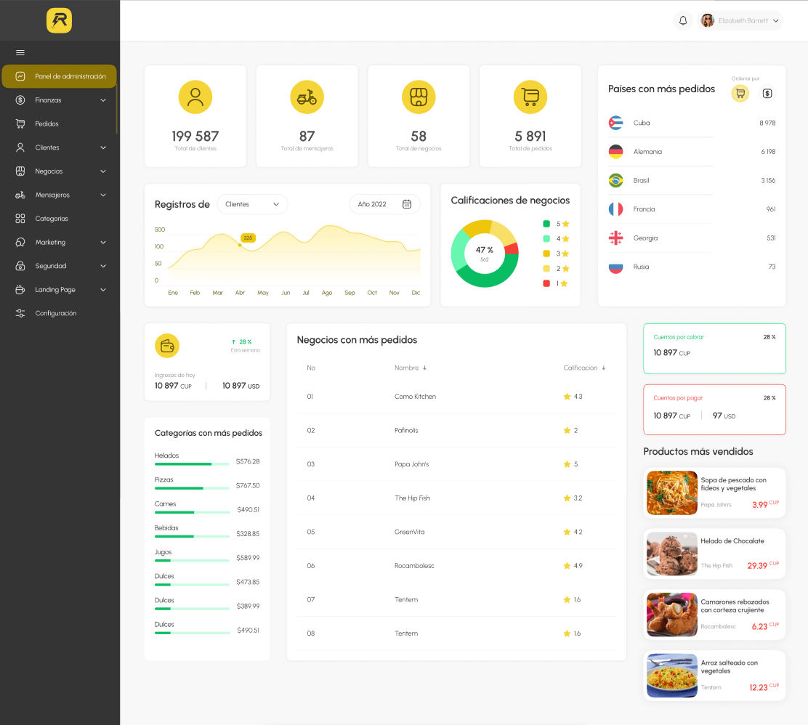Click the Total de mensajeros scooter icon

[x=307, y=97]
